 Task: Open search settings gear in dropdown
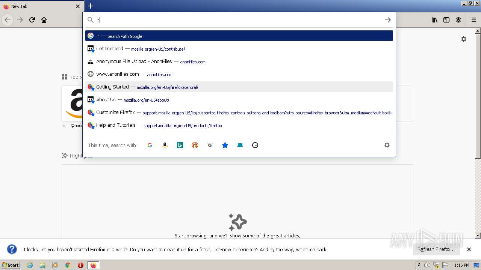click(387, 145)
